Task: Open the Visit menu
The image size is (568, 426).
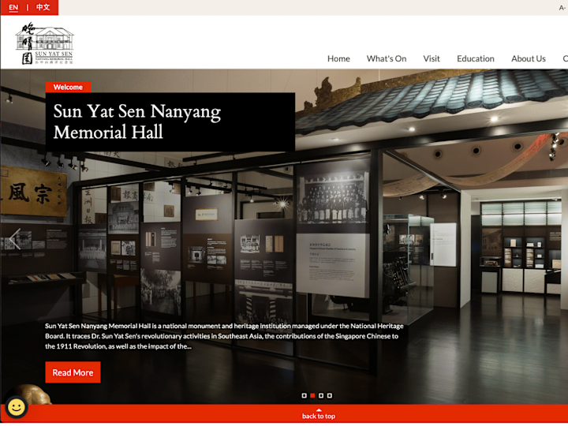Action: (431, 58)
